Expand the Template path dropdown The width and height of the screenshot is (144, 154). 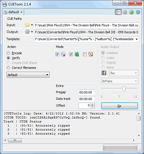pyautogui.click(x=137, y=39)
